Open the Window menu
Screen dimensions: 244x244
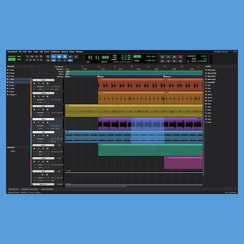point(80,52)
